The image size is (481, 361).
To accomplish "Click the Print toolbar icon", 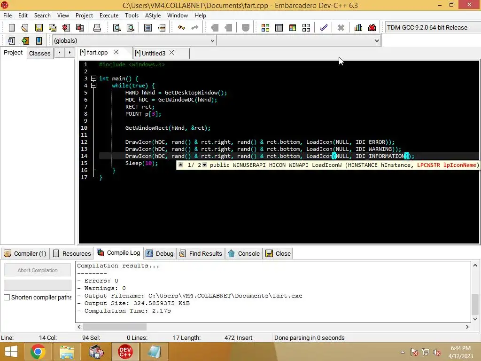I will pyautogui.click(x=97, y=28).
